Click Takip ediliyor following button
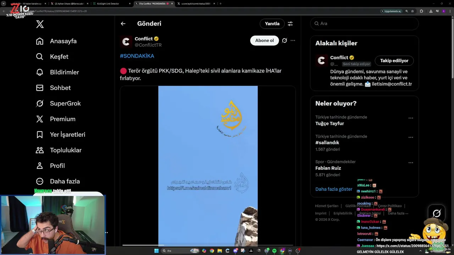454x255 pixels. (394, 61)
